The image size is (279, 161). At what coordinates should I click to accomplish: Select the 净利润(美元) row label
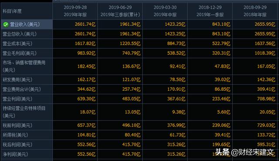pyautogui.click(x=15, y=154)
